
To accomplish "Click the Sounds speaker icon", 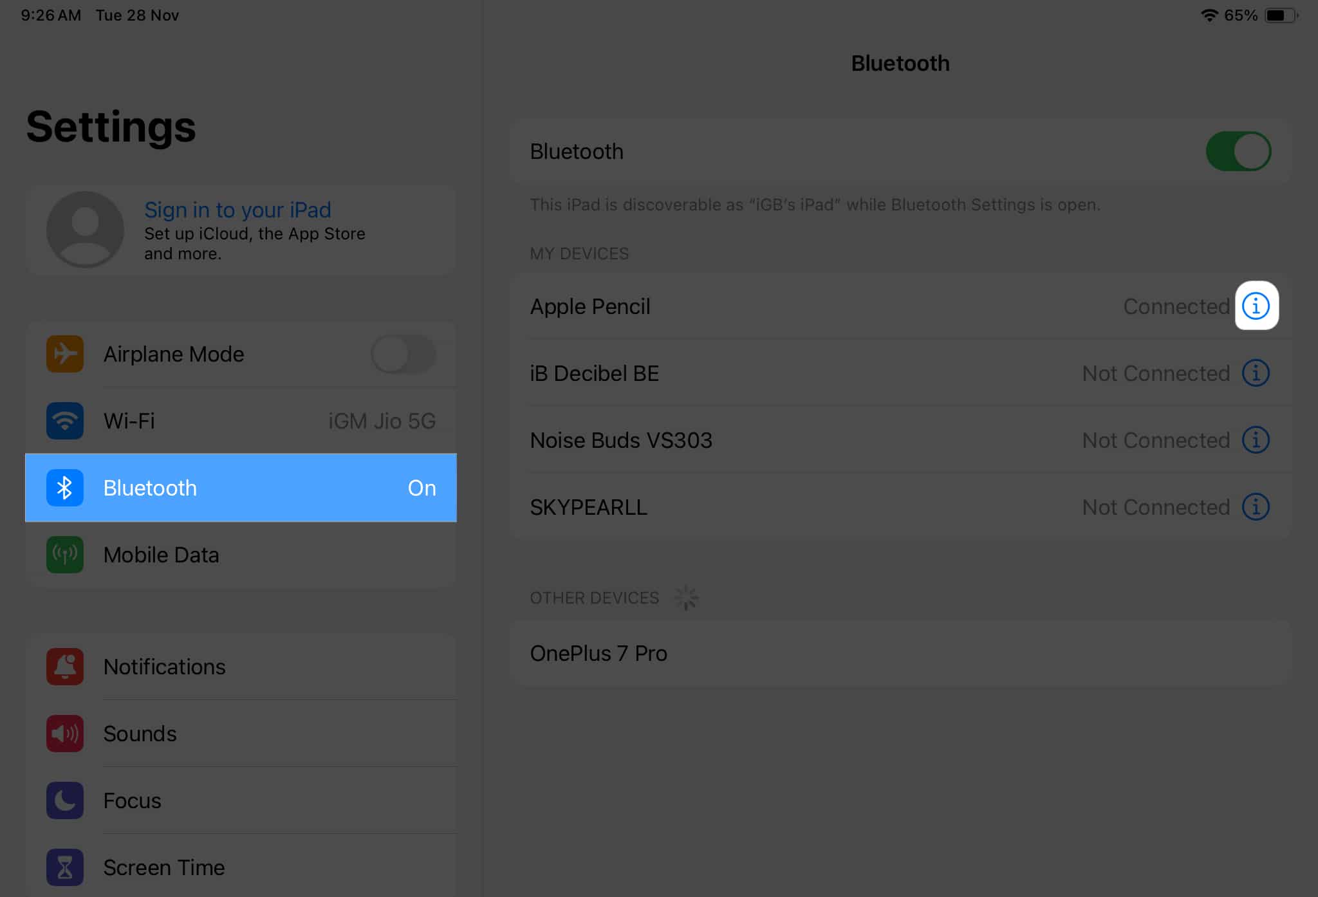I will click(x=65, y=734).
